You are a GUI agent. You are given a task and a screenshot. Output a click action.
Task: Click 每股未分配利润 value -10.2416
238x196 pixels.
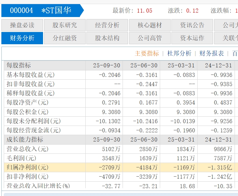click(145, 121)
